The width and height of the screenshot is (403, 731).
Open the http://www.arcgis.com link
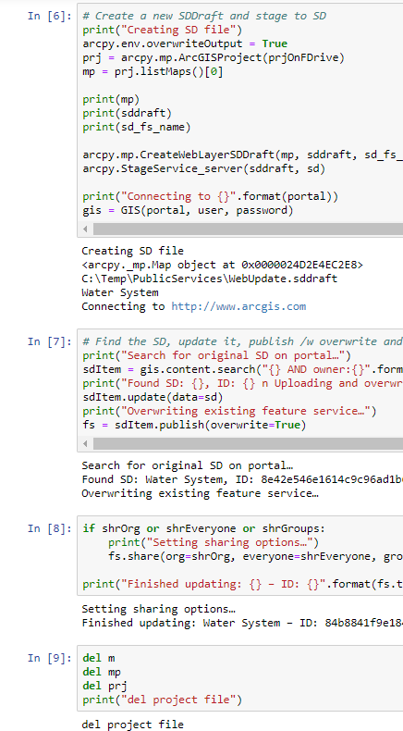[x=238, y=306]
